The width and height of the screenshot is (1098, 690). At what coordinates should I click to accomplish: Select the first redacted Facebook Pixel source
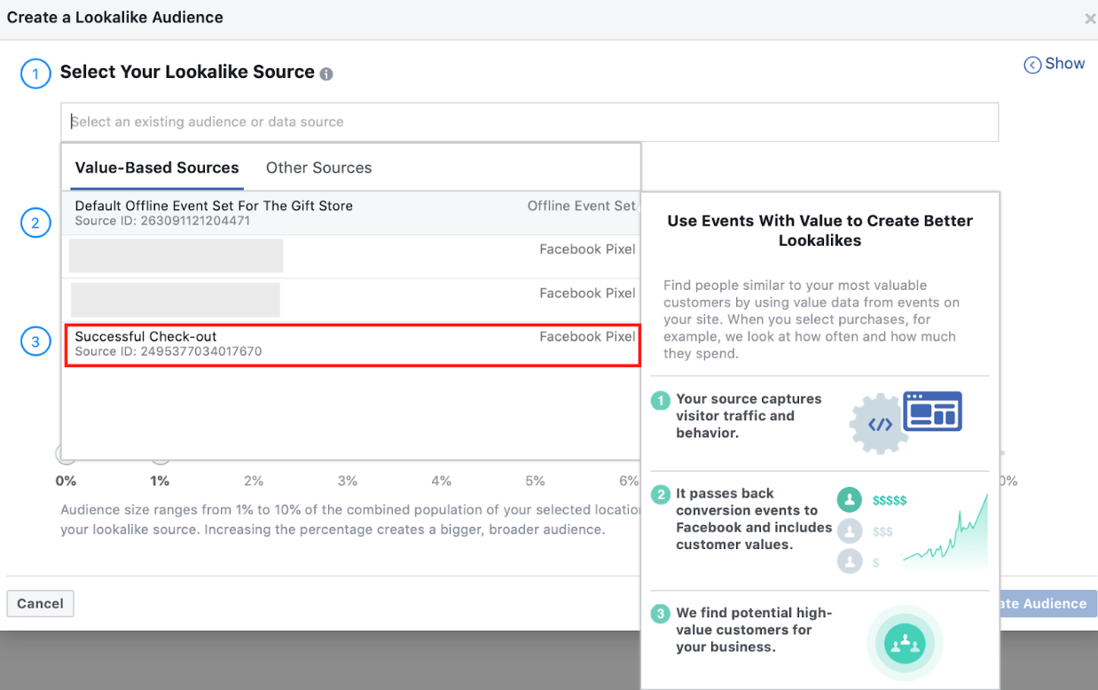pos(351,256)
